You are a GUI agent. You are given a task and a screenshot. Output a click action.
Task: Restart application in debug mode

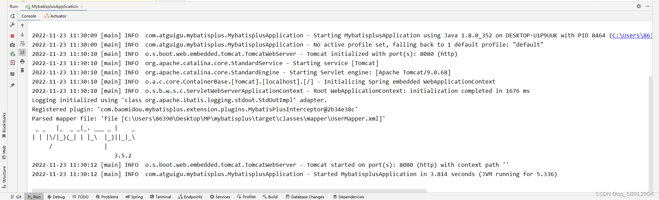(12, 54)
